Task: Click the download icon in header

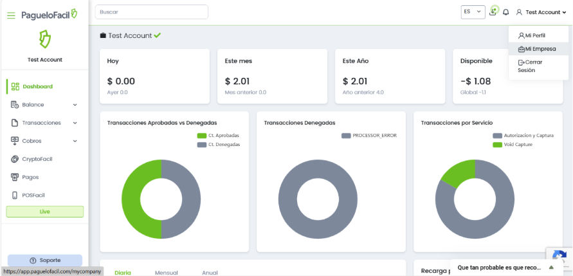Action: click(x=493, y=12)
